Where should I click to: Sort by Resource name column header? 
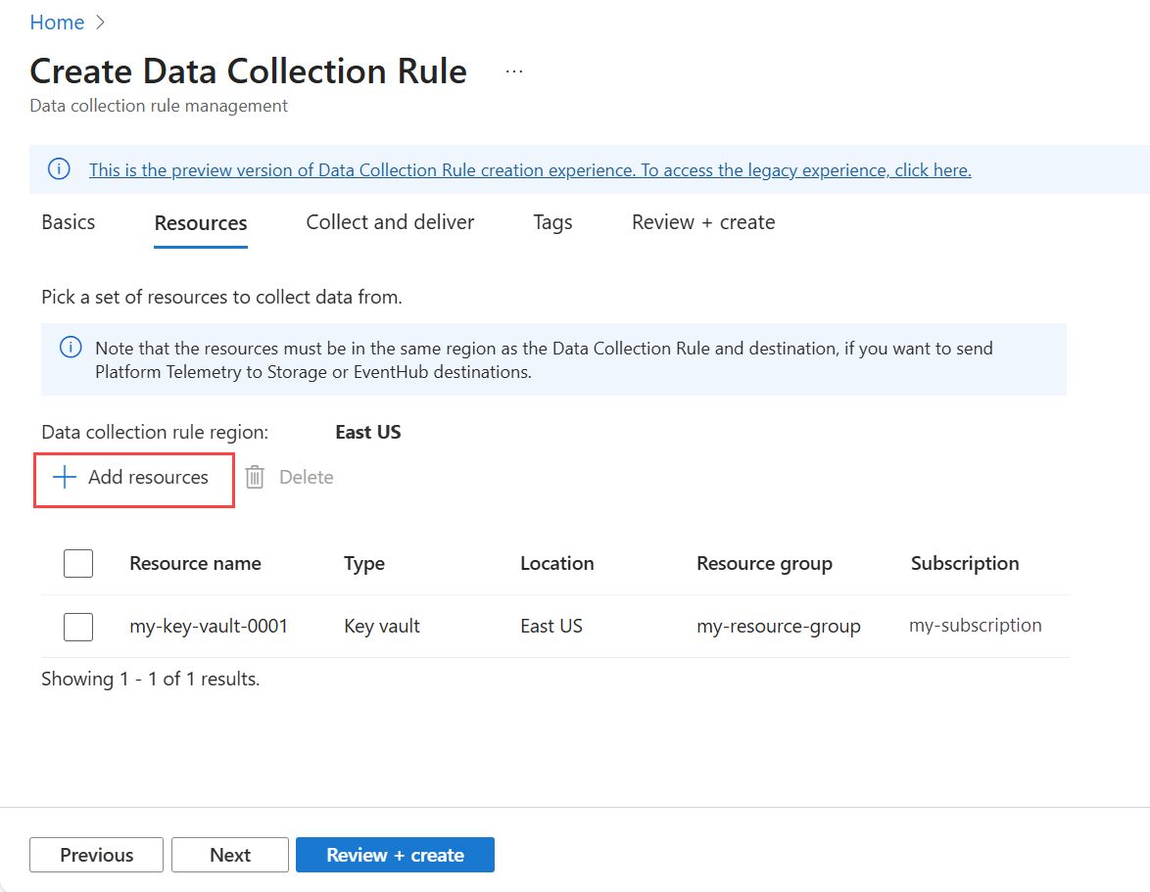click(195, 563)
